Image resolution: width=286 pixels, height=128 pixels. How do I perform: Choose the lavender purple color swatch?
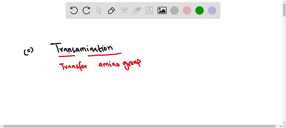coord(212,11)
